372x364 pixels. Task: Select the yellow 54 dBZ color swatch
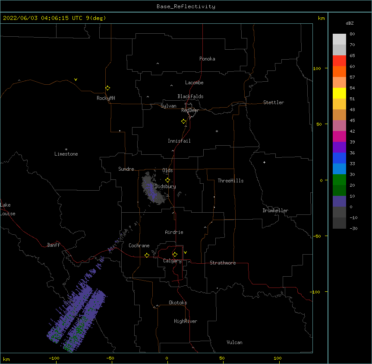(x=339, y=93)
